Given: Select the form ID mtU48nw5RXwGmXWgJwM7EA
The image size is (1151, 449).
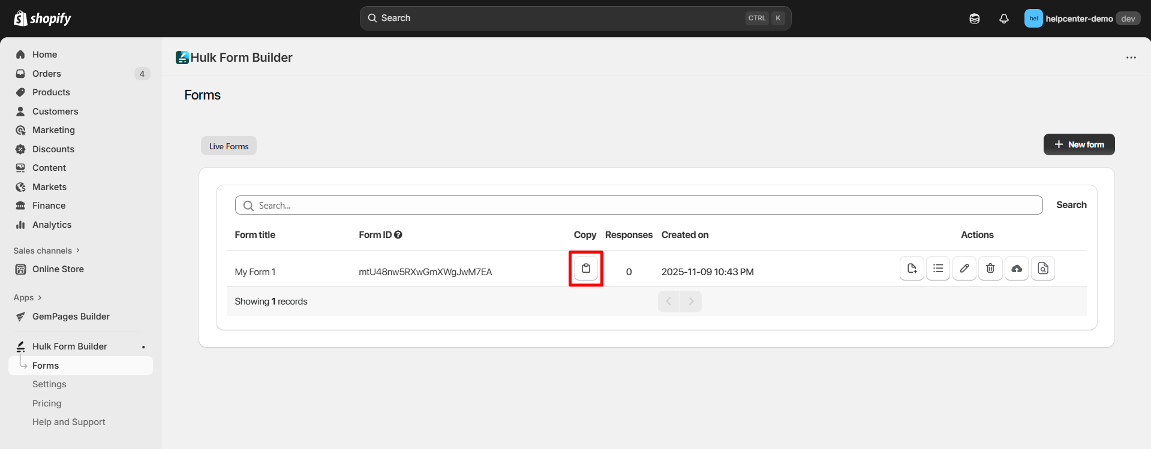Looking at the screenshot, I should coord(425,272).
